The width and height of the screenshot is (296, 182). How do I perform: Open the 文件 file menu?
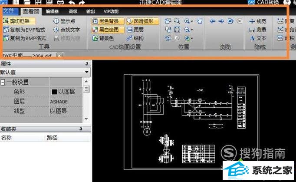tap(10, 11)
